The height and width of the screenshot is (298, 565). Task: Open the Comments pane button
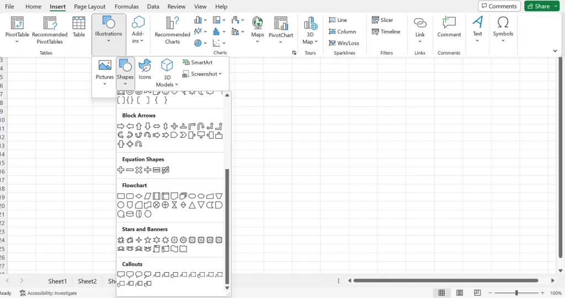tap(499, 6)
